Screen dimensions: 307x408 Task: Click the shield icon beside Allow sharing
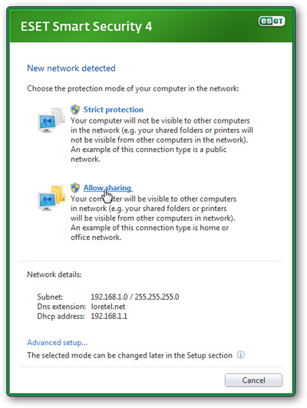(x=75, y=188)
